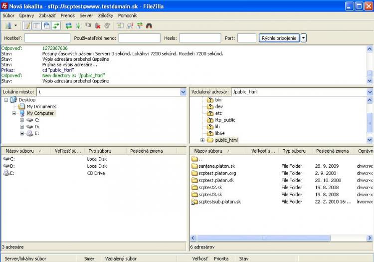Select the lib64 folder in remote tree
This screenshot has height=262, width=374.
tap(220, 133)
